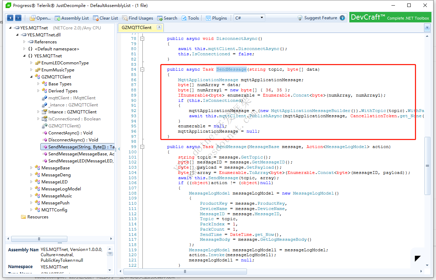Collapse the YES.MQTTnet.dll module node
This screenshot has height=280, width=436.
click(x=18, y=35)
